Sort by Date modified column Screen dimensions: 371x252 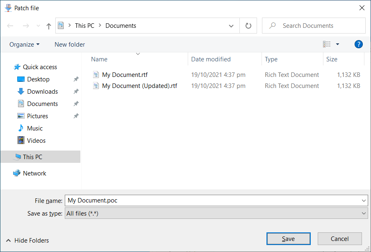tap(211, 59)
